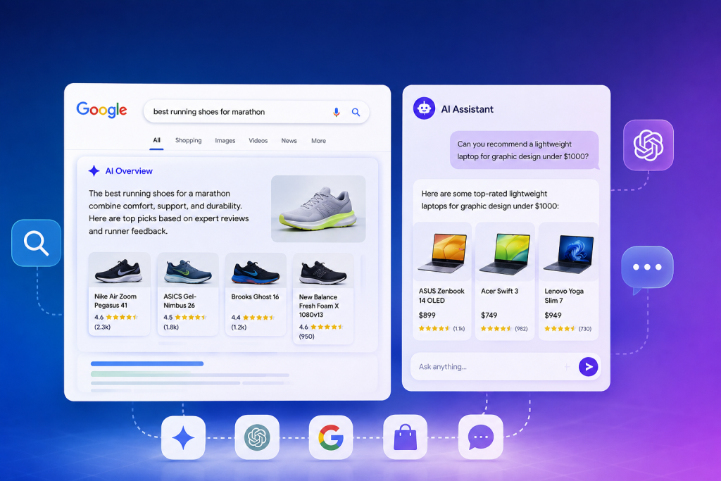Click the blue sparkle tile in the bottom row
Viewport: 721px width, 481px height.
point(184,437)
